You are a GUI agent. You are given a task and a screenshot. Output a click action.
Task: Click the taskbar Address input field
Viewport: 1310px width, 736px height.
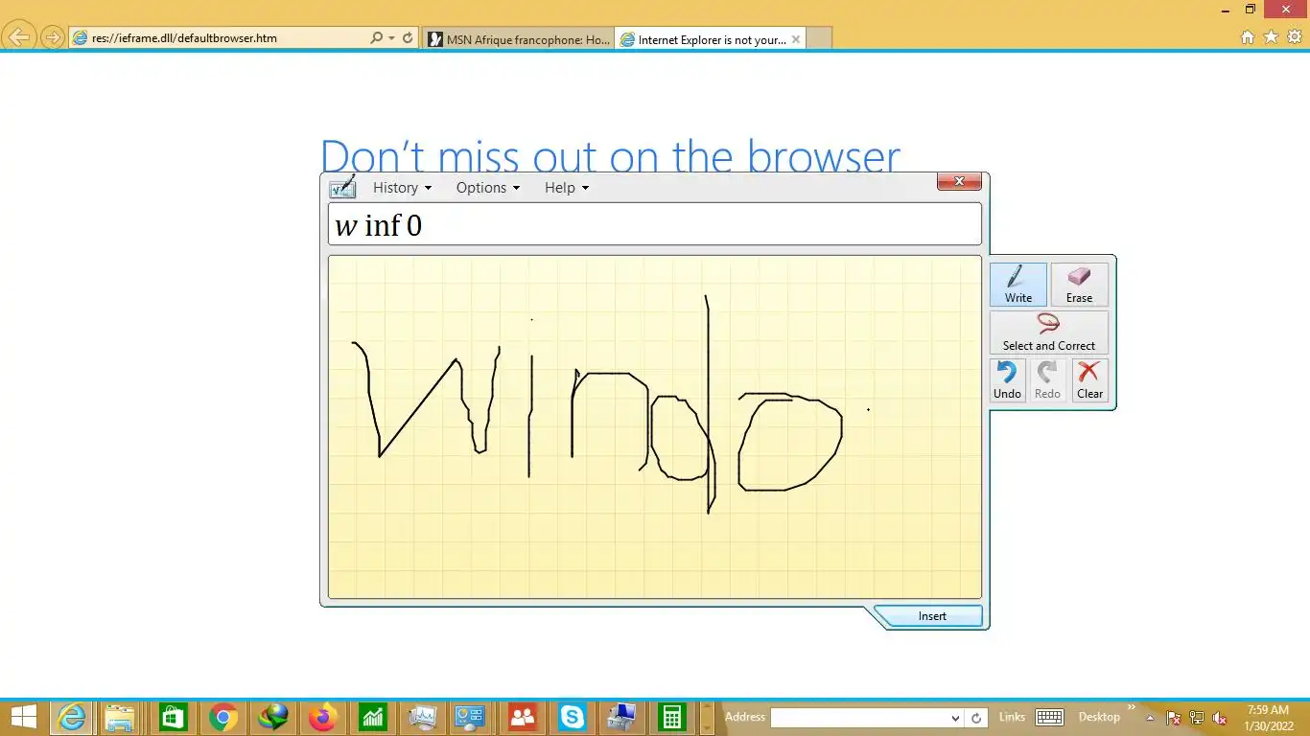tap(859, 718)
